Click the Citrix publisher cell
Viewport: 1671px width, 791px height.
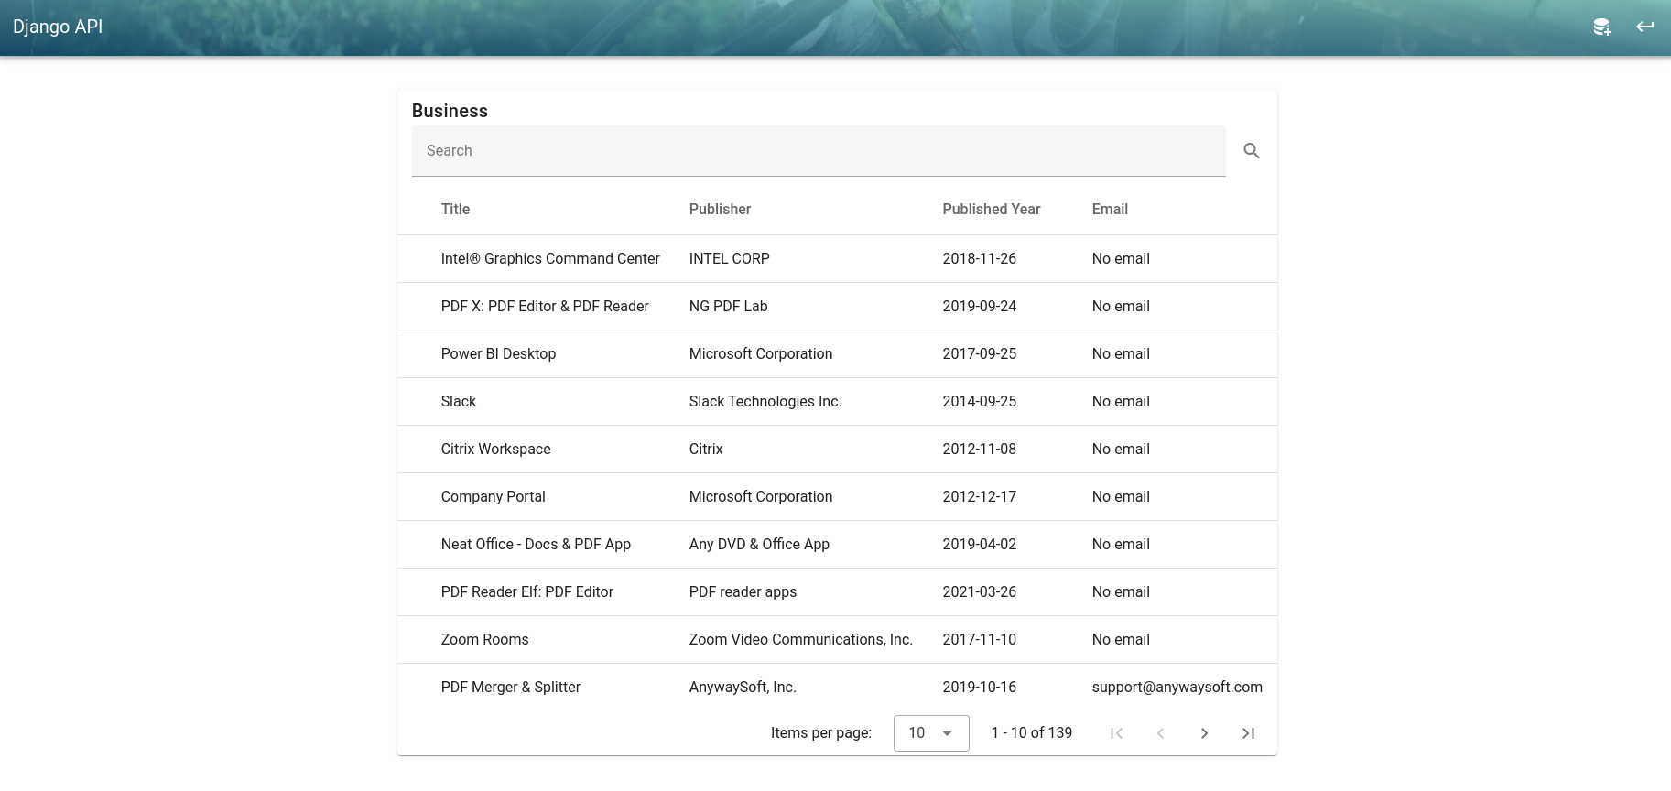pyautogui.click(x=706, y=450)
